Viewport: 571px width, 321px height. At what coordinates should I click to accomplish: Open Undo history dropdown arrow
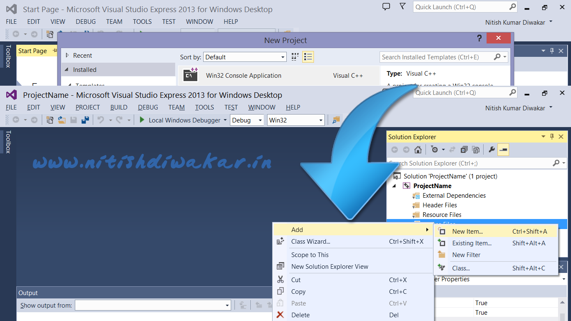pyautogui.click(x=110, y=120)
